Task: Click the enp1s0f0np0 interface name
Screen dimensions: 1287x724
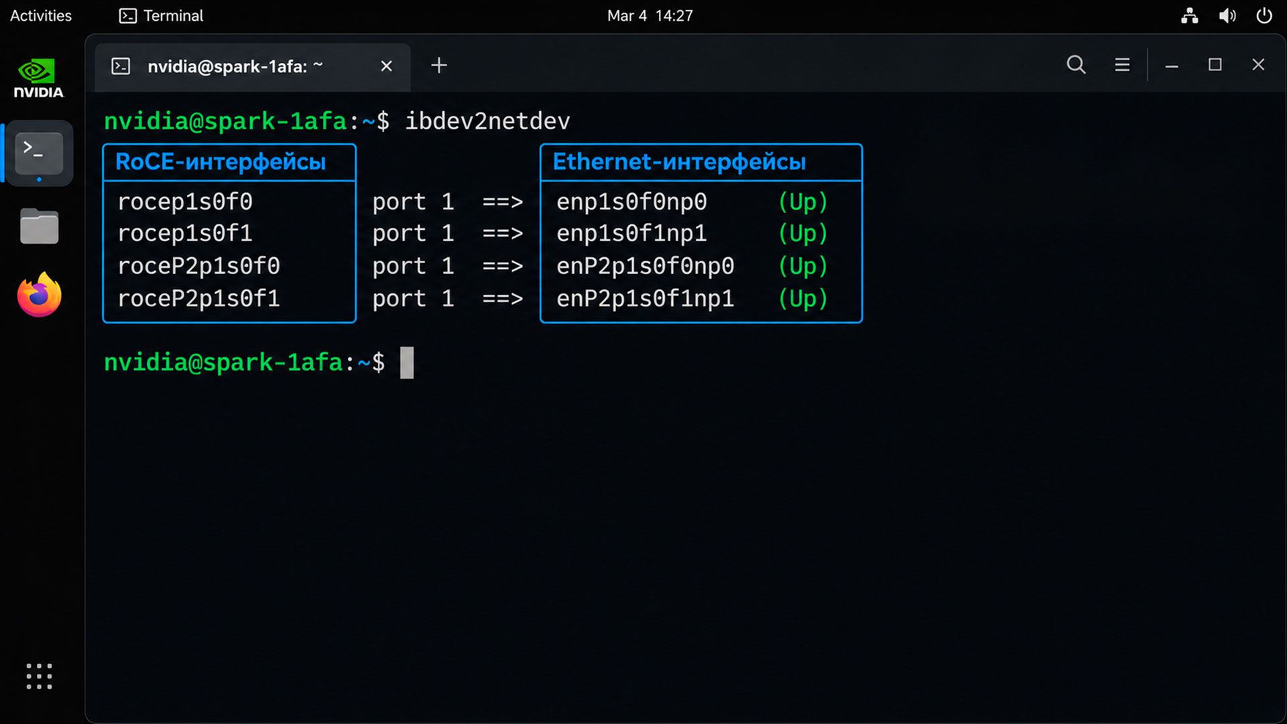Action: (631, 202)
